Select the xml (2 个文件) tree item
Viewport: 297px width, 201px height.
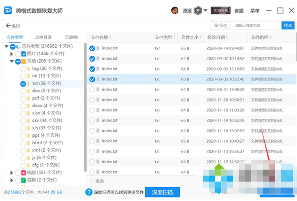pyautogui.click(x=46, y=150)
